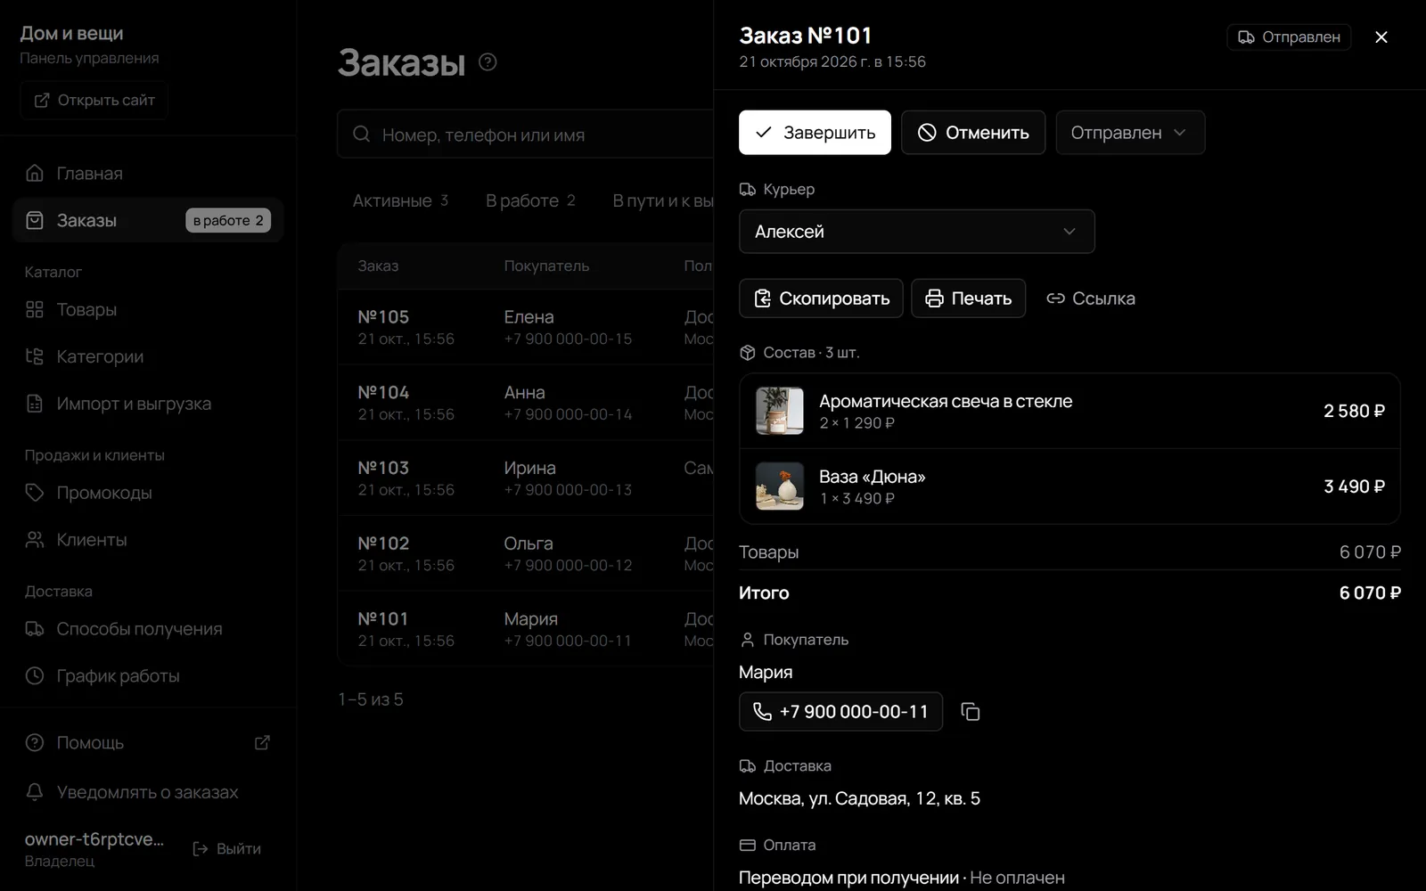Print the order via Печать
The image size is (1426, 891).
968,298
